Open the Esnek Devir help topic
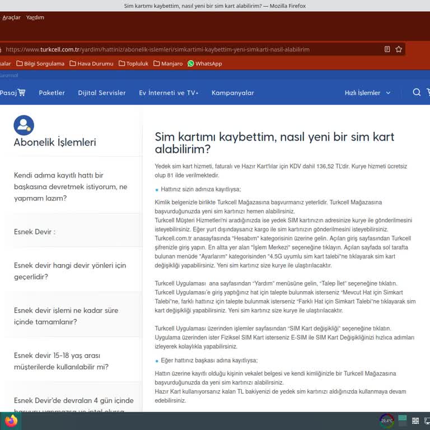The image size is (430, 430). 35,232
